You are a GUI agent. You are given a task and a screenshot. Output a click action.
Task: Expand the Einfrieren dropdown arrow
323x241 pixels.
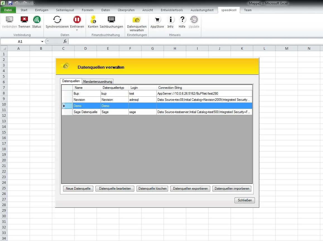tap(77, 30)
